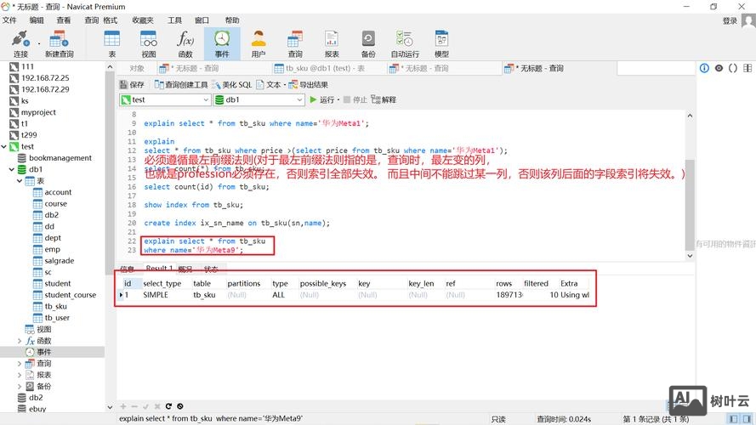
Task: Open the 备份 backup toolbar icon
Action: (x=368, y=44)
